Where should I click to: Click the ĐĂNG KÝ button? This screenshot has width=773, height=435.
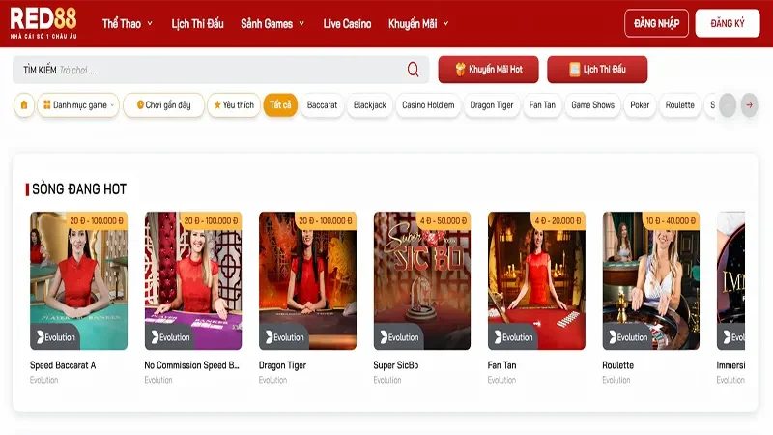click(x=728, y=23)
